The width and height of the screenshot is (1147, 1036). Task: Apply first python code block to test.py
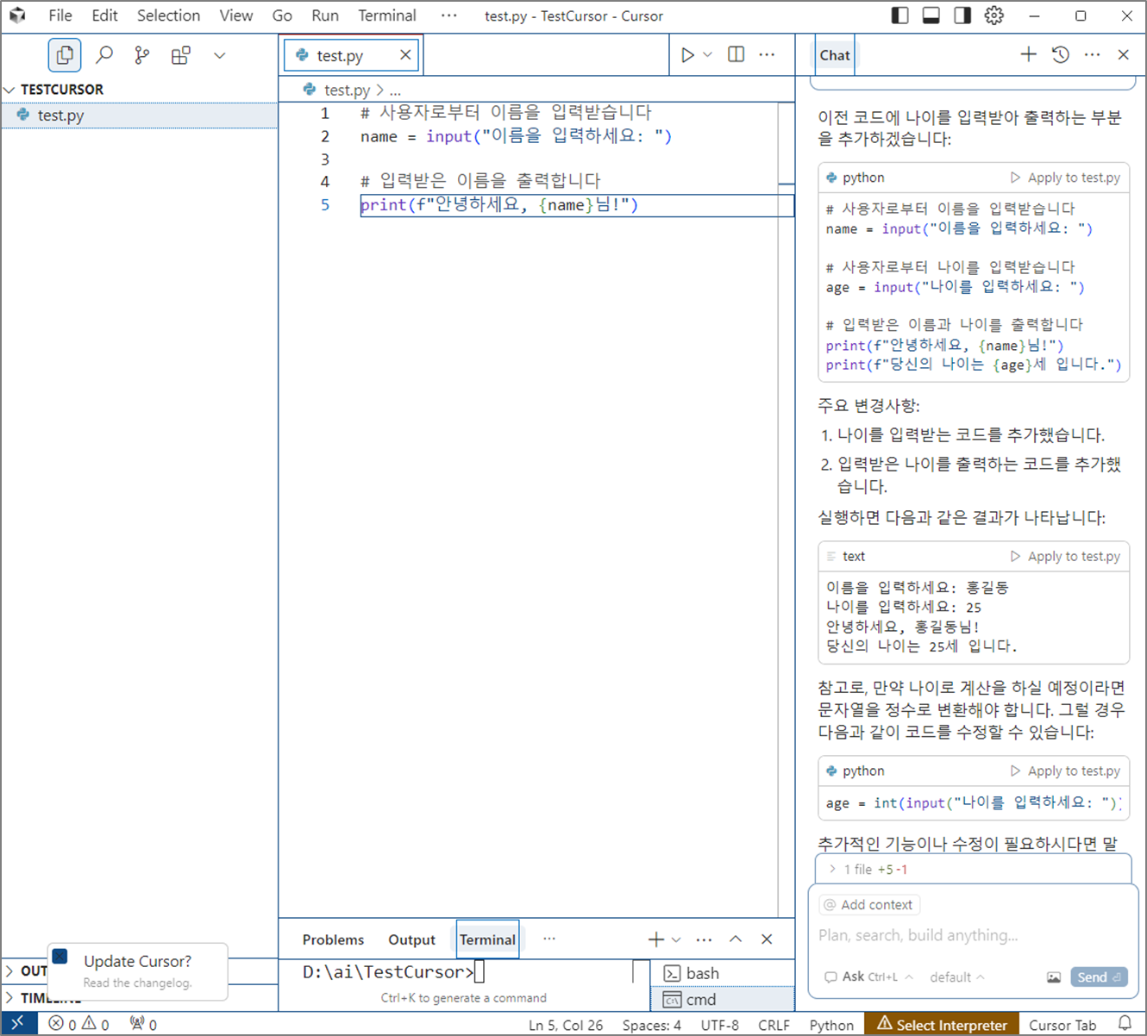[x=1065, y=178]
